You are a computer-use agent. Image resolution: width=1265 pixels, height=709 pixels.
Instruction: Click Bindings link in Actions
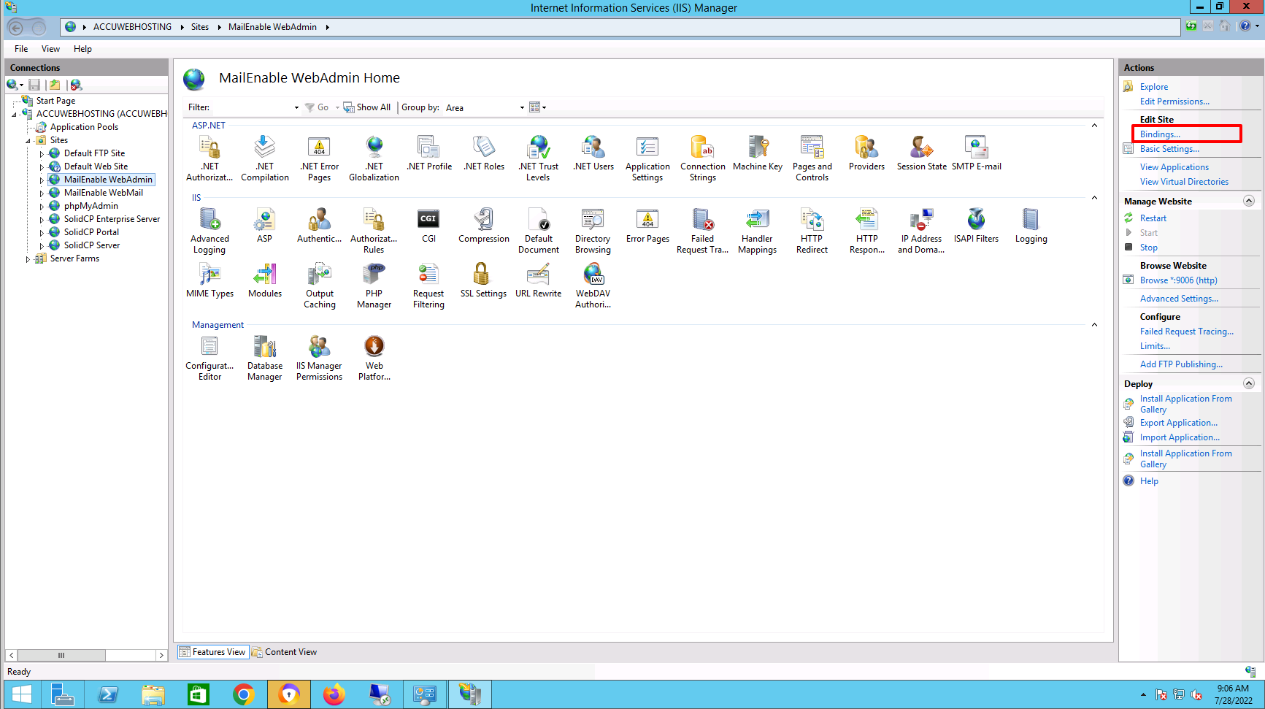1160,134
